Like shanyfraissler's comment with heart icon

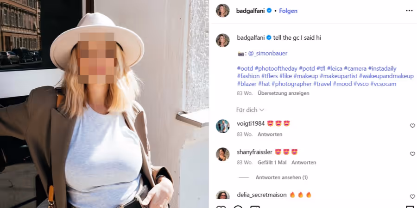tap(412, 154)
